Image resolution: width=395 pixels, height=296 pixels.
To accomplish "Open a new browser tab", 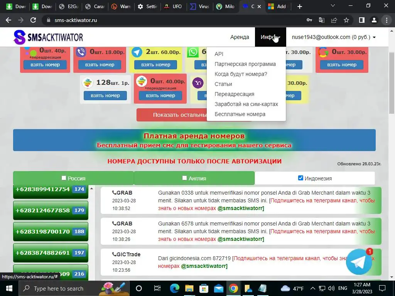I will click(299, 7).
